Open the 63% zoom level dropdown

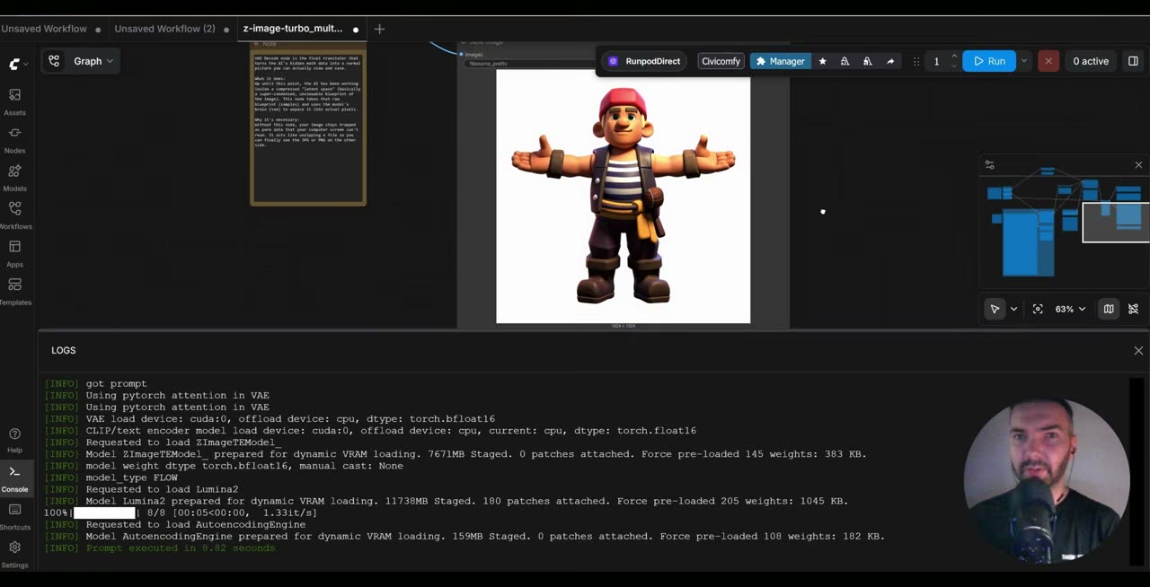click(1070, 309)
